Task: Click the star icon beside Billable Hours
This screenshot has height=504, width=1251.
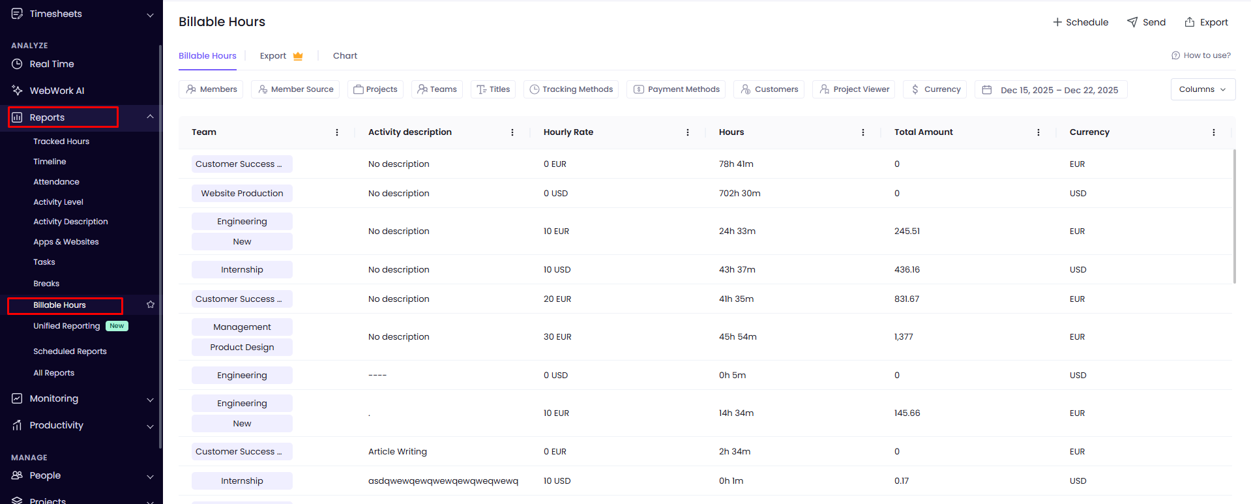Action: [151, 304]
